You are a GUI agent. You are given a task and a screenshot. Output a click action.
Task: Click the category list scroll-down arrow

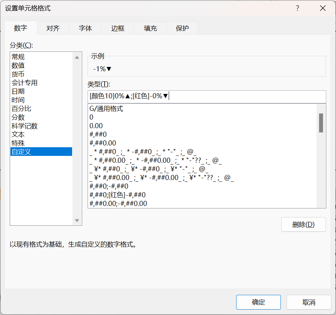pyautogui.click(x=77, y=221)
